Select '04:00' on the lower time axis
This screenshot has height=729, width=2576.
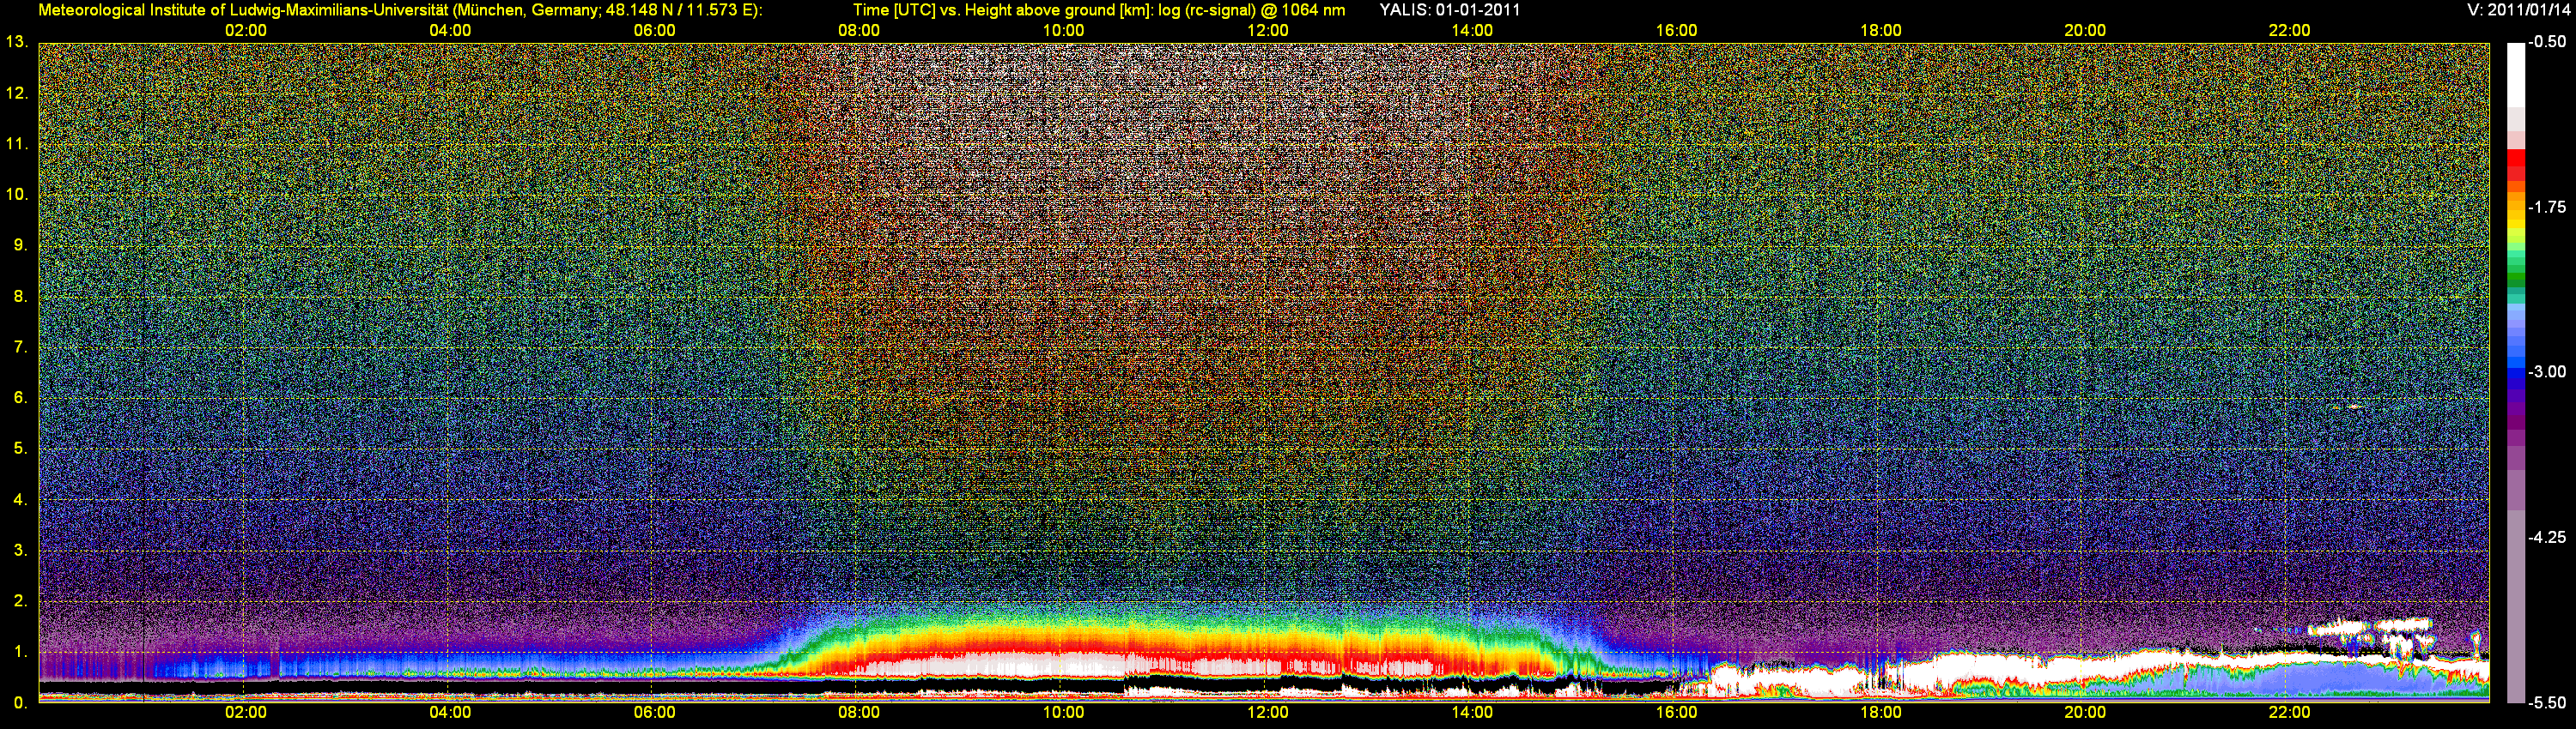coord(450,713)
